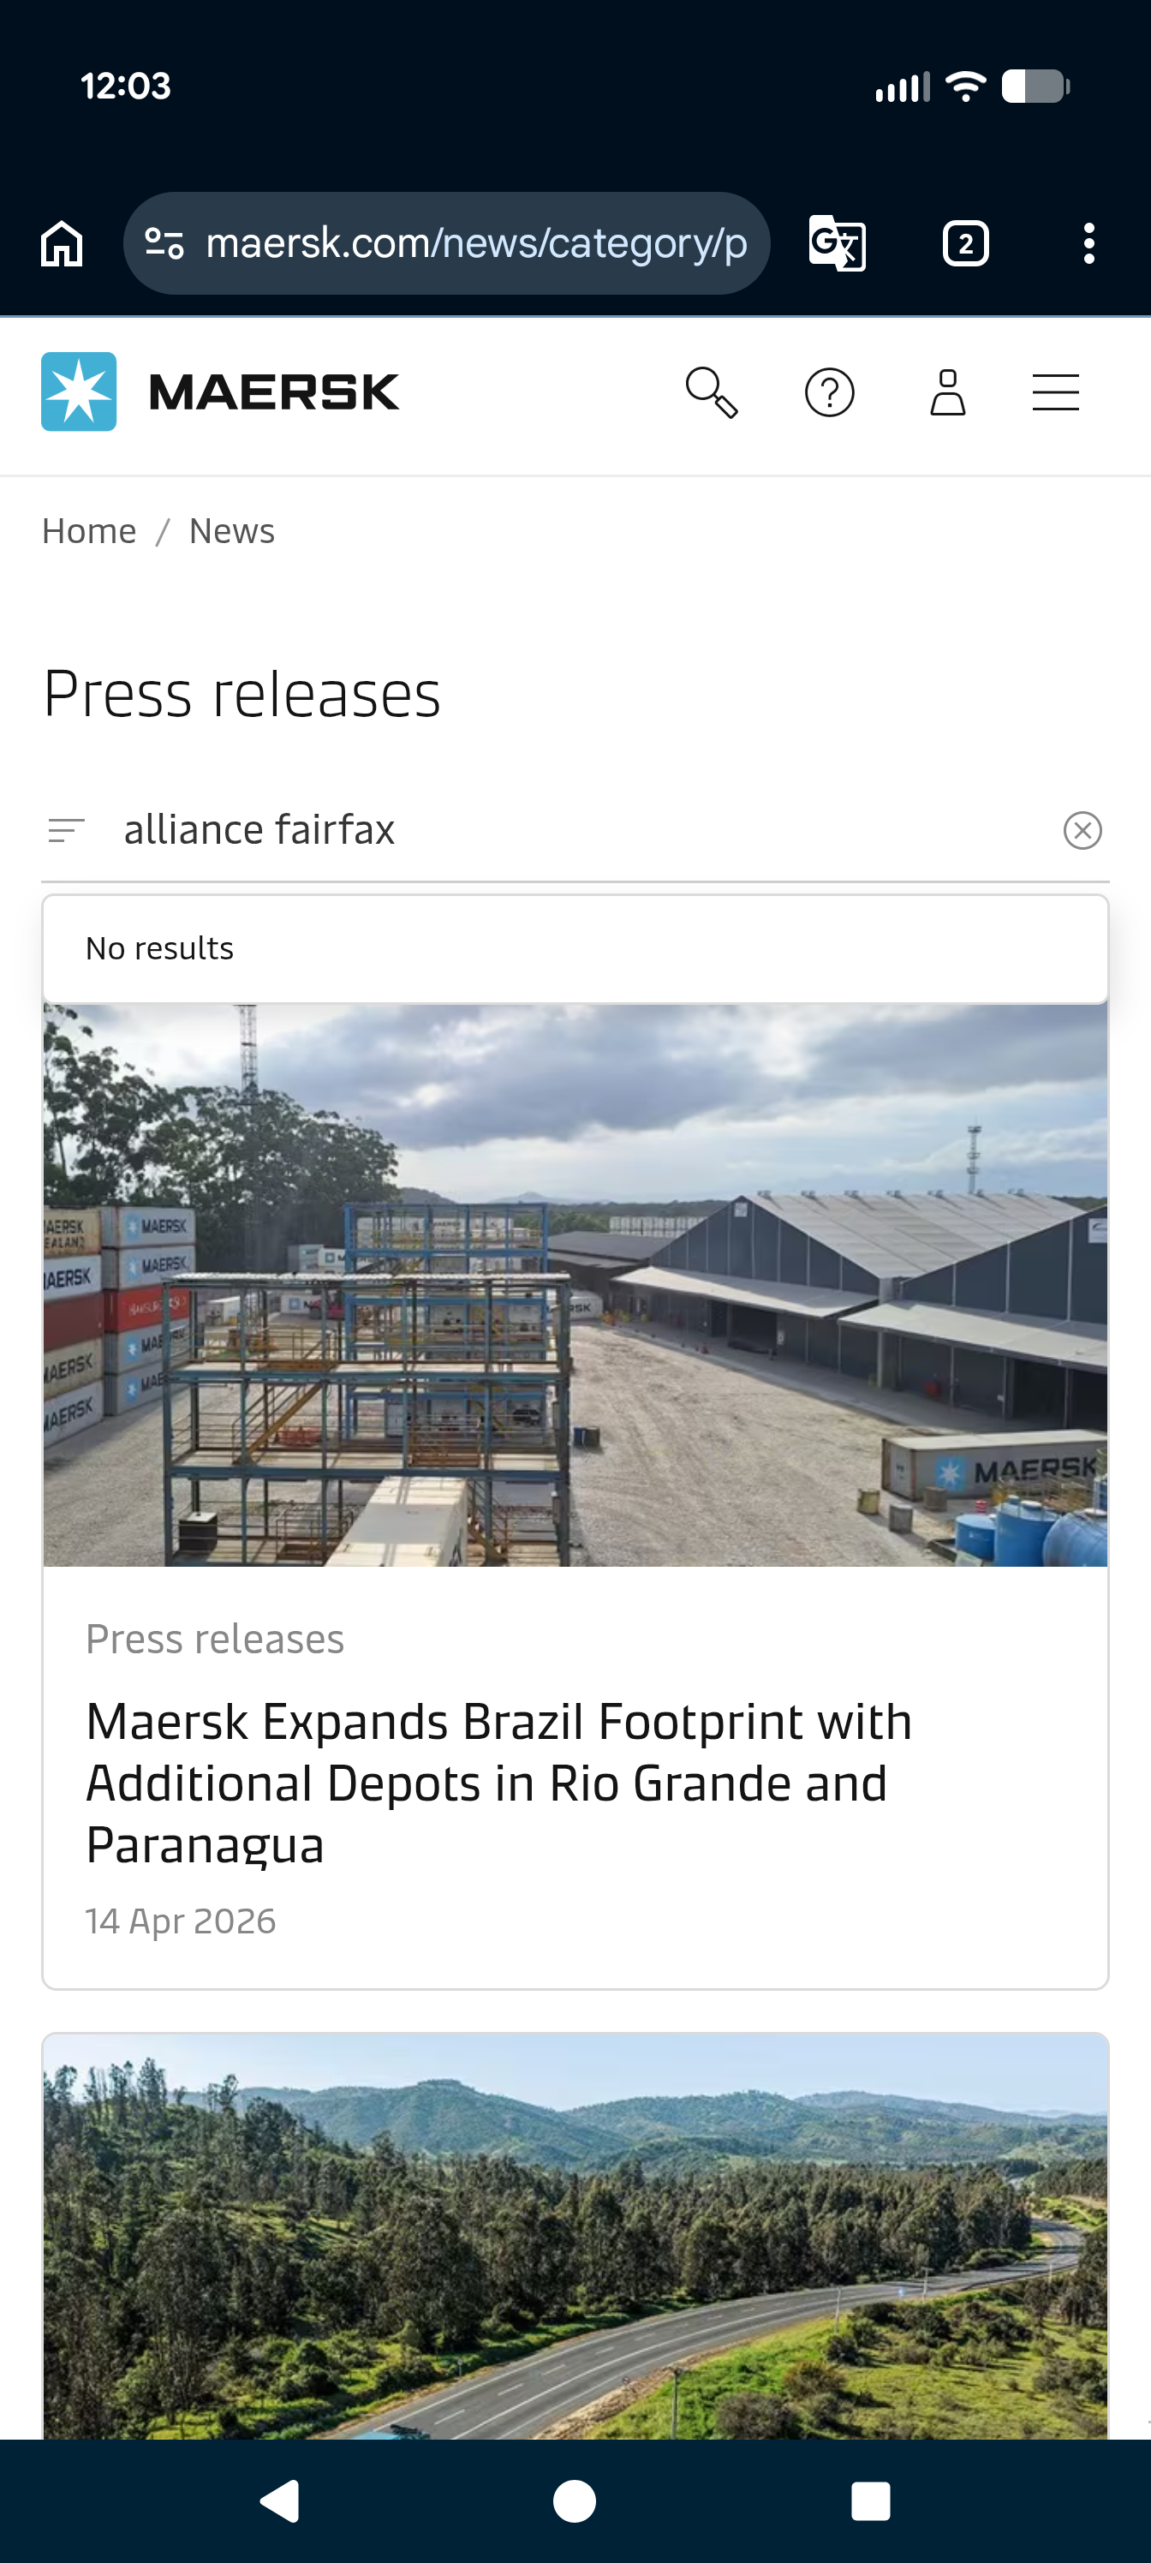Screen dimensions: 1151x2563
Task: Tap the browser home icon
Action: pos(62,242)
